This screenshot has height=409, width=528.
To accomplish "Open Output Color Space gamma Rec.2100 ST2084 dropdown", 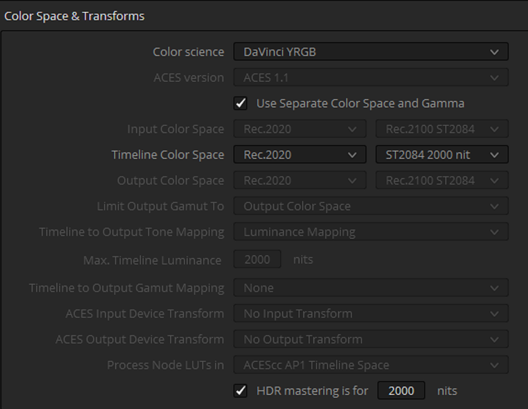I will 442,180.
